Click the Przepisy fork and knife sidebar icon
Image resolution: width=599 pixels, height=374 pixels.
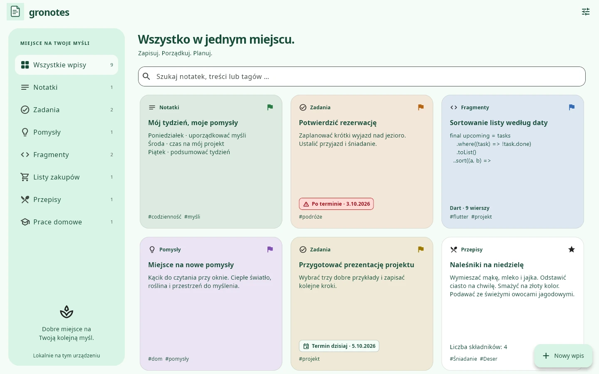[x=25, y=199]
